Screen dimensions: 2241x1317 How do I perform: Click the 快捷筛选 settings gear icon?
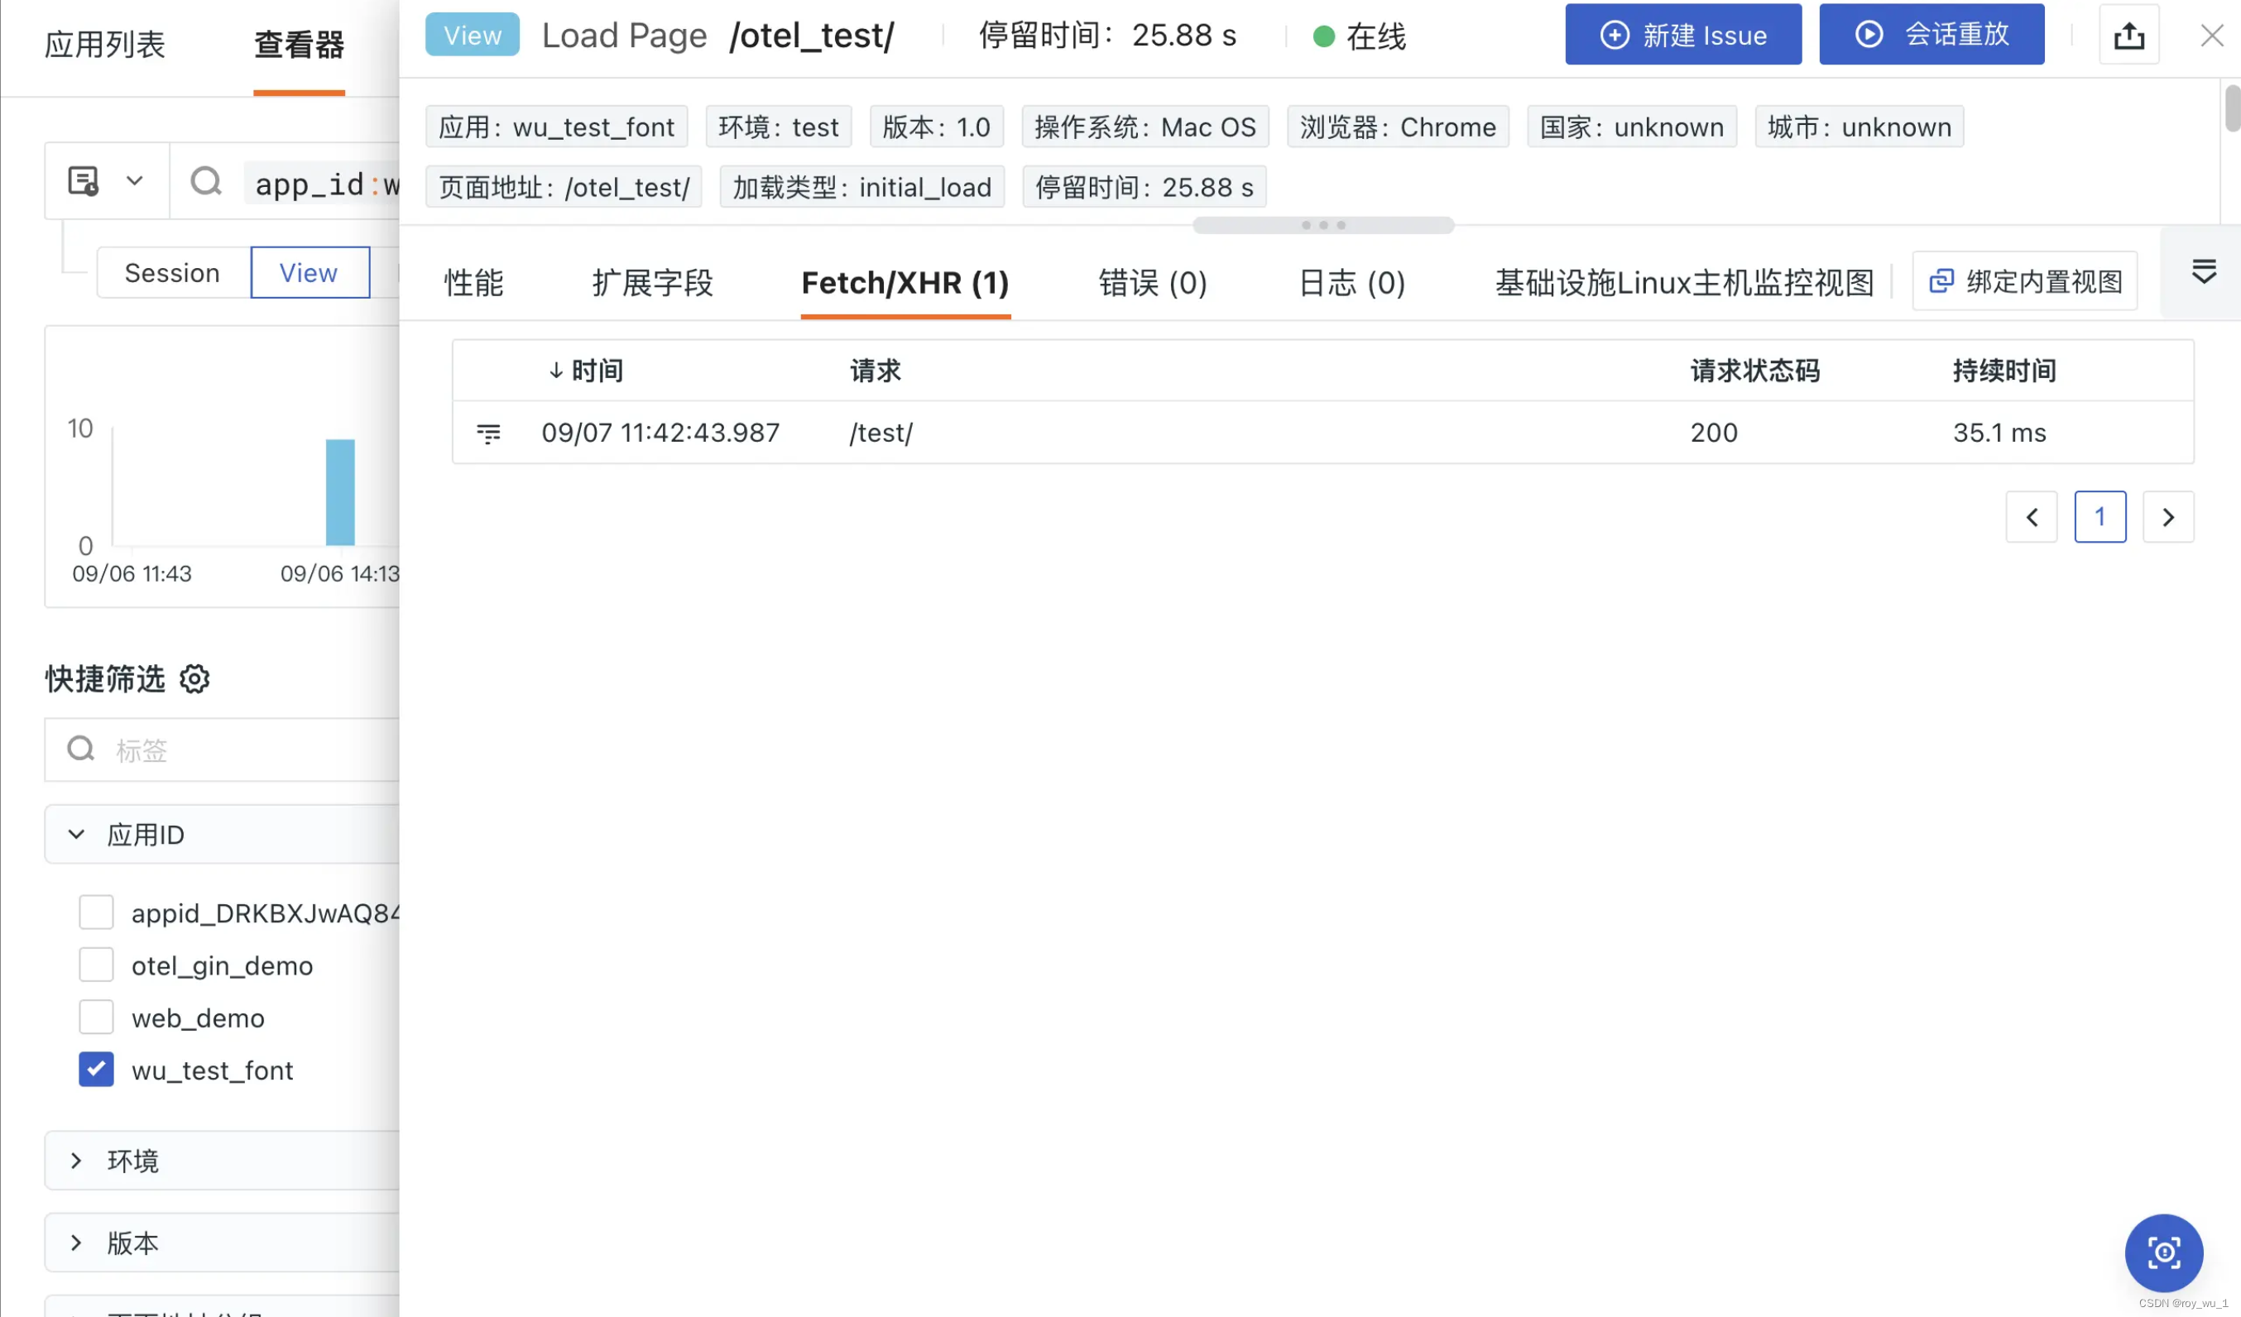point(194,679)
